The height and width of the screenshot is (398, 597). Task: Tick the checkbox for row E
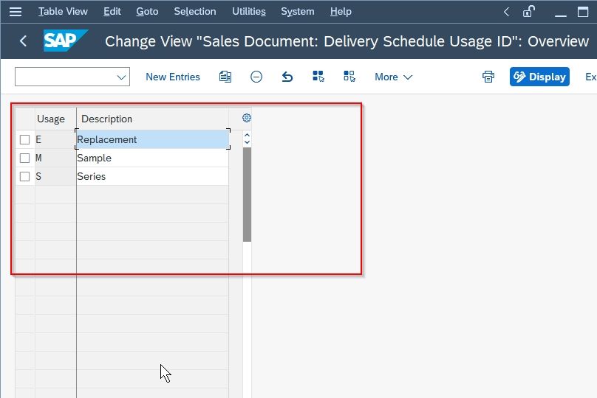pyautogui.click(x=24, y=140)
